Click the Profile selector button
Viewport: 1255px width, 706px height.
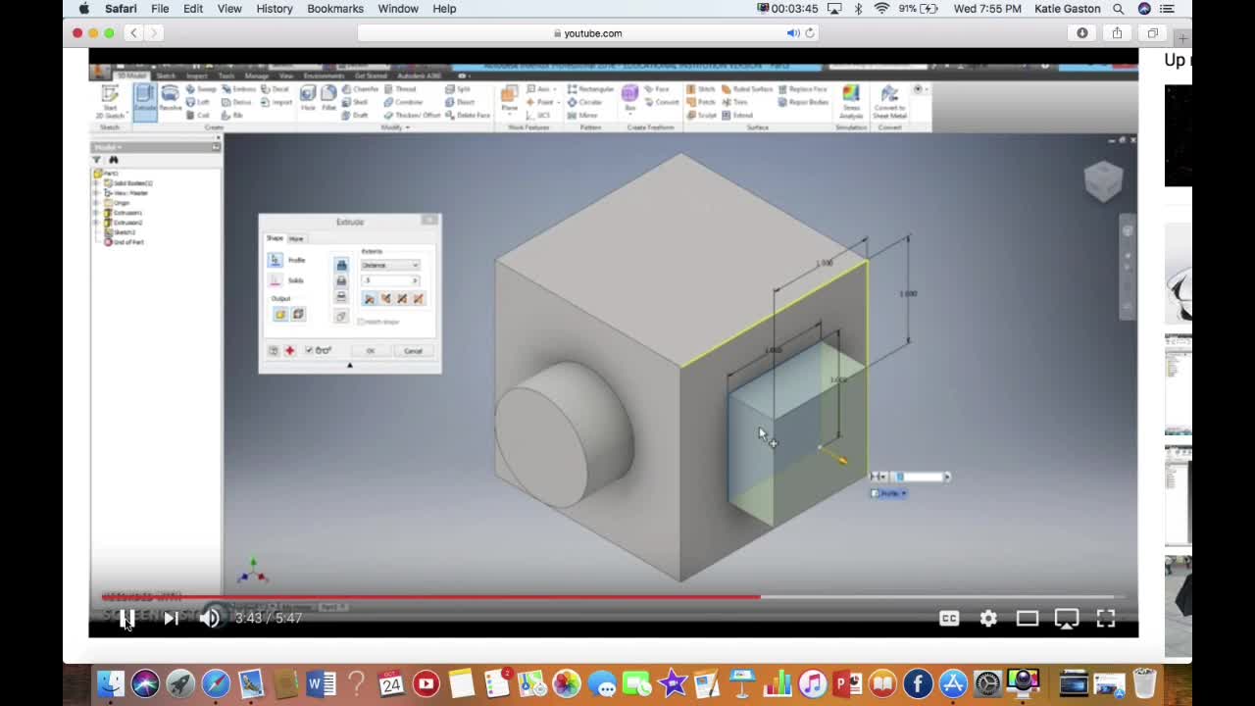click(x=276, y=260)
